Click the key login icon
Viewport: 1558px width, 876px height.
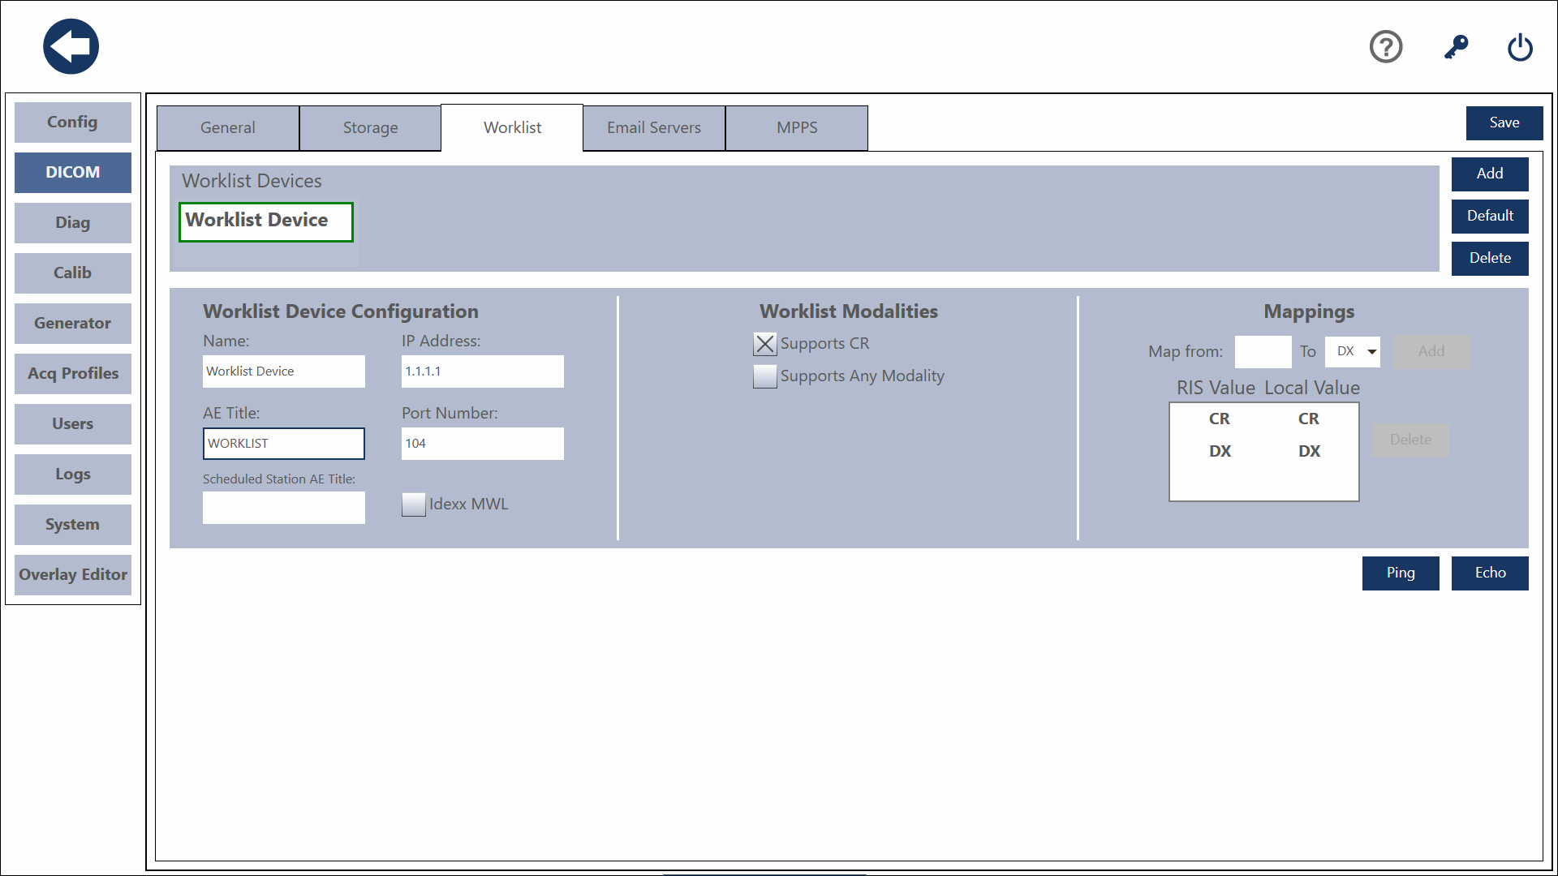point(1456,47)
